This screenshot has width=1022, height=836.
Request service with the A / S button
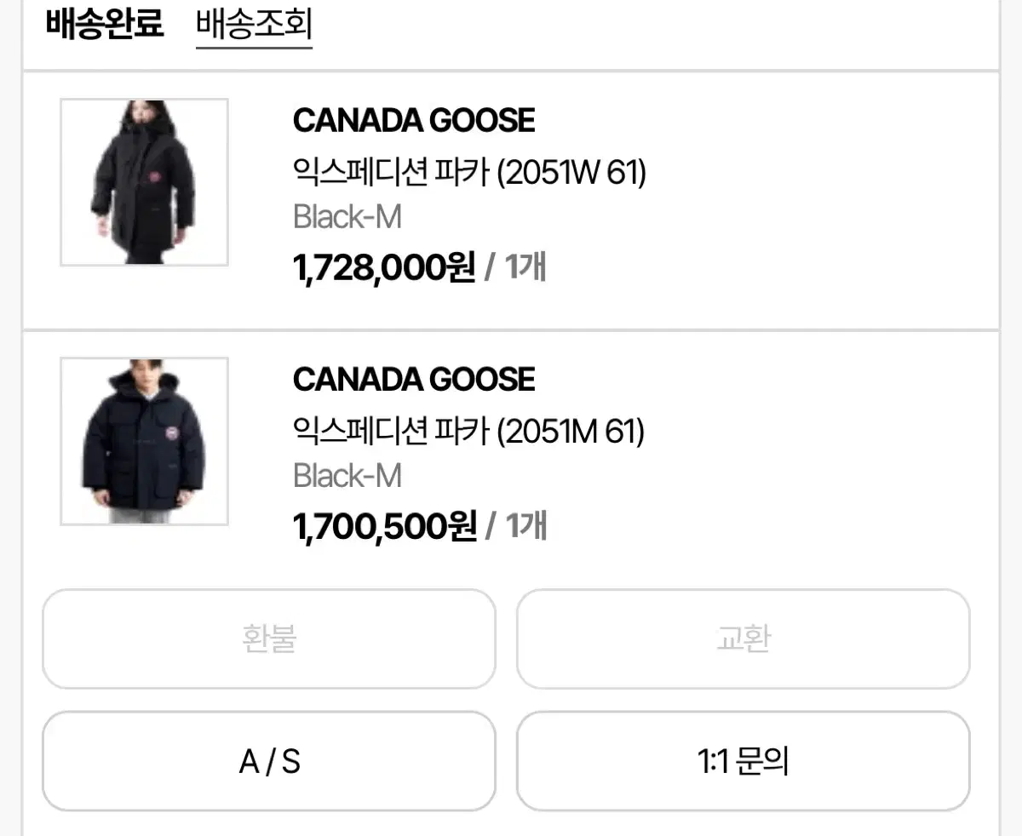click(269, 761)
